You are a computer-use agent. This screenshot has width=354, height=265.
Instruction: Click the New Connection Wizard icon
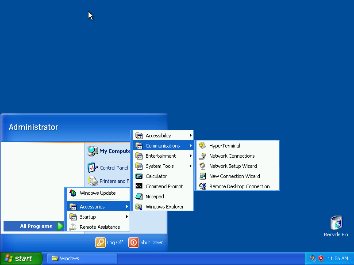click(203, 176)
